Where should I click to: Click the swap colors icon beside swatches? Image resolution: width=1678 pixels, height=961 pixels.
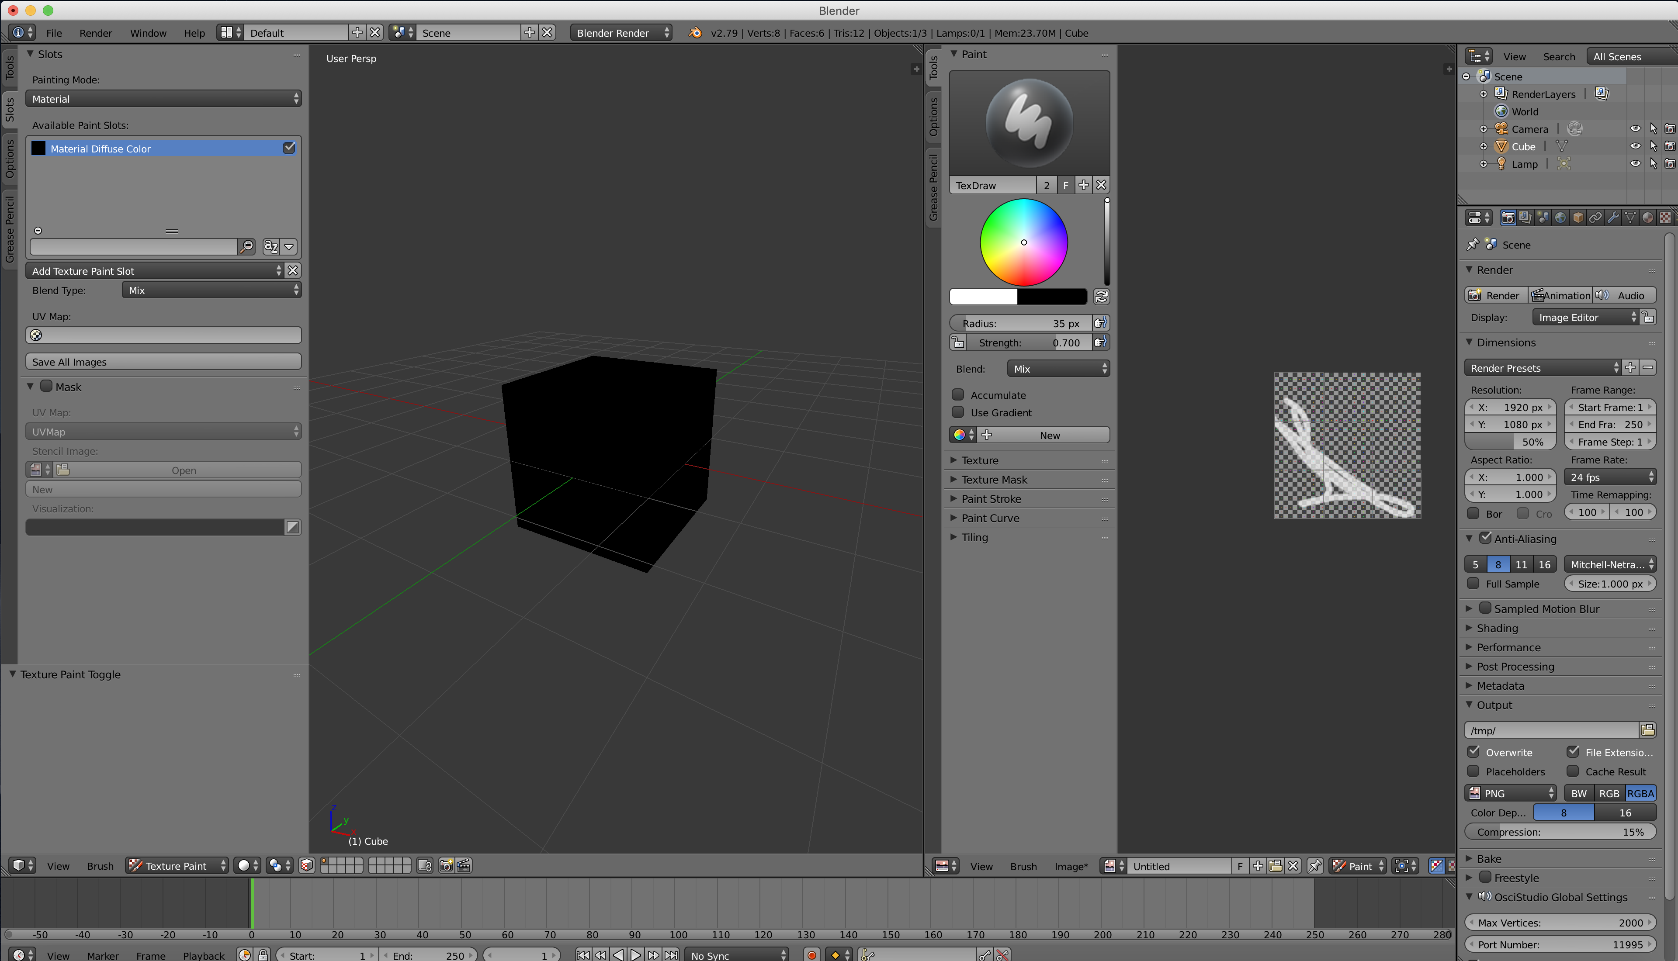[x=1101, y=297]
